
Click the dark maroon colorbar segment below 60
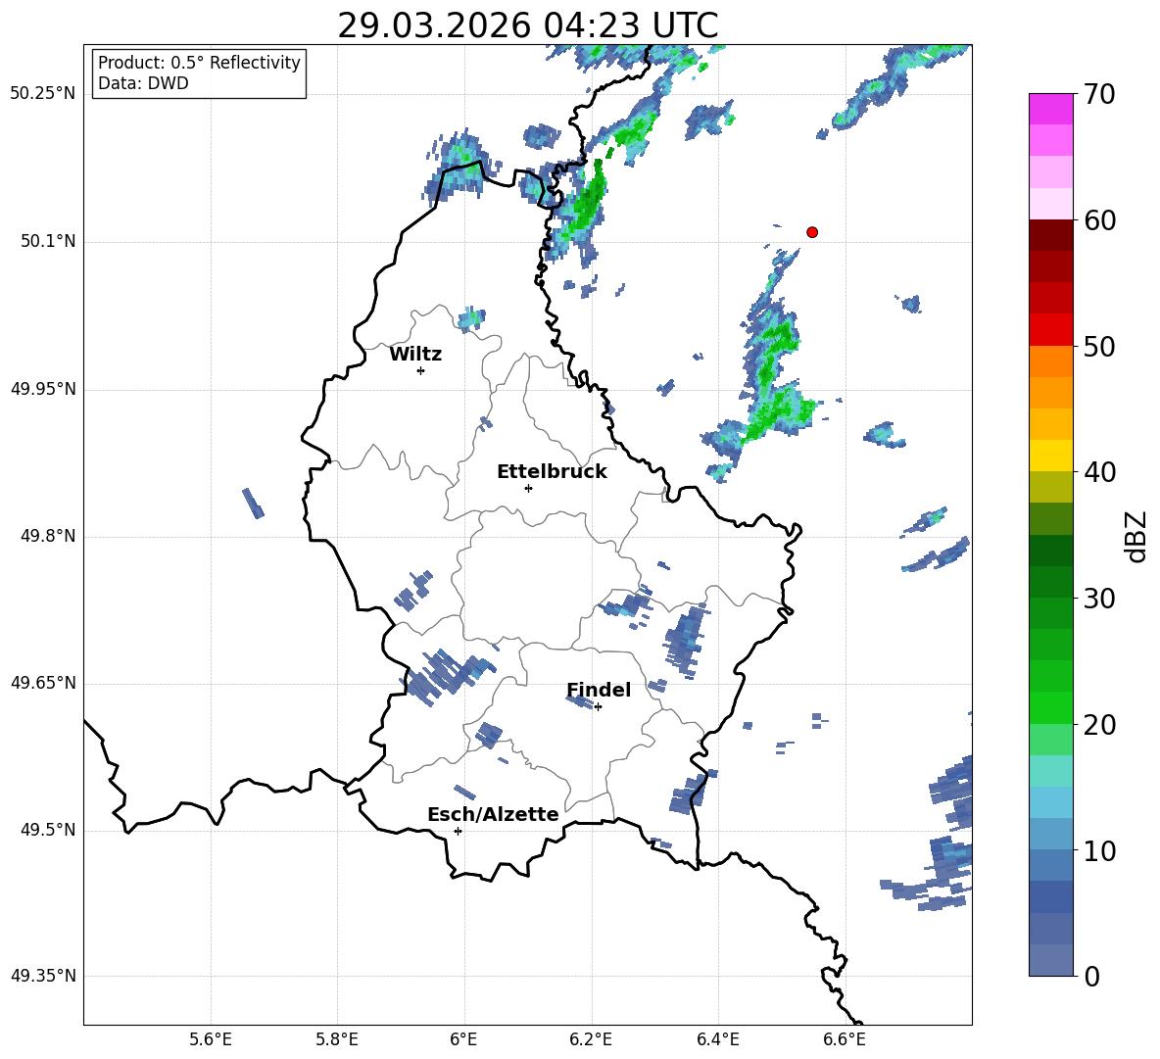(x=1051, y=235)
